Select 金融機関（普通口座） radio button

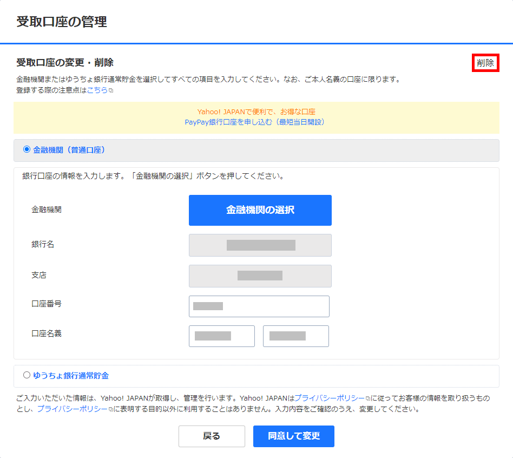pyautogui.click(x=27, y=149)
